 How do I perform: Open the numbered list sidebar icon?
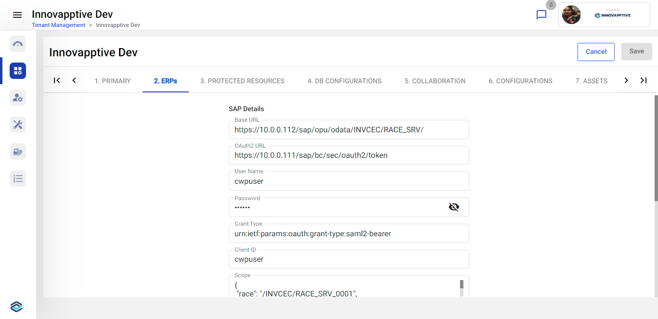(x=18, y=179)
